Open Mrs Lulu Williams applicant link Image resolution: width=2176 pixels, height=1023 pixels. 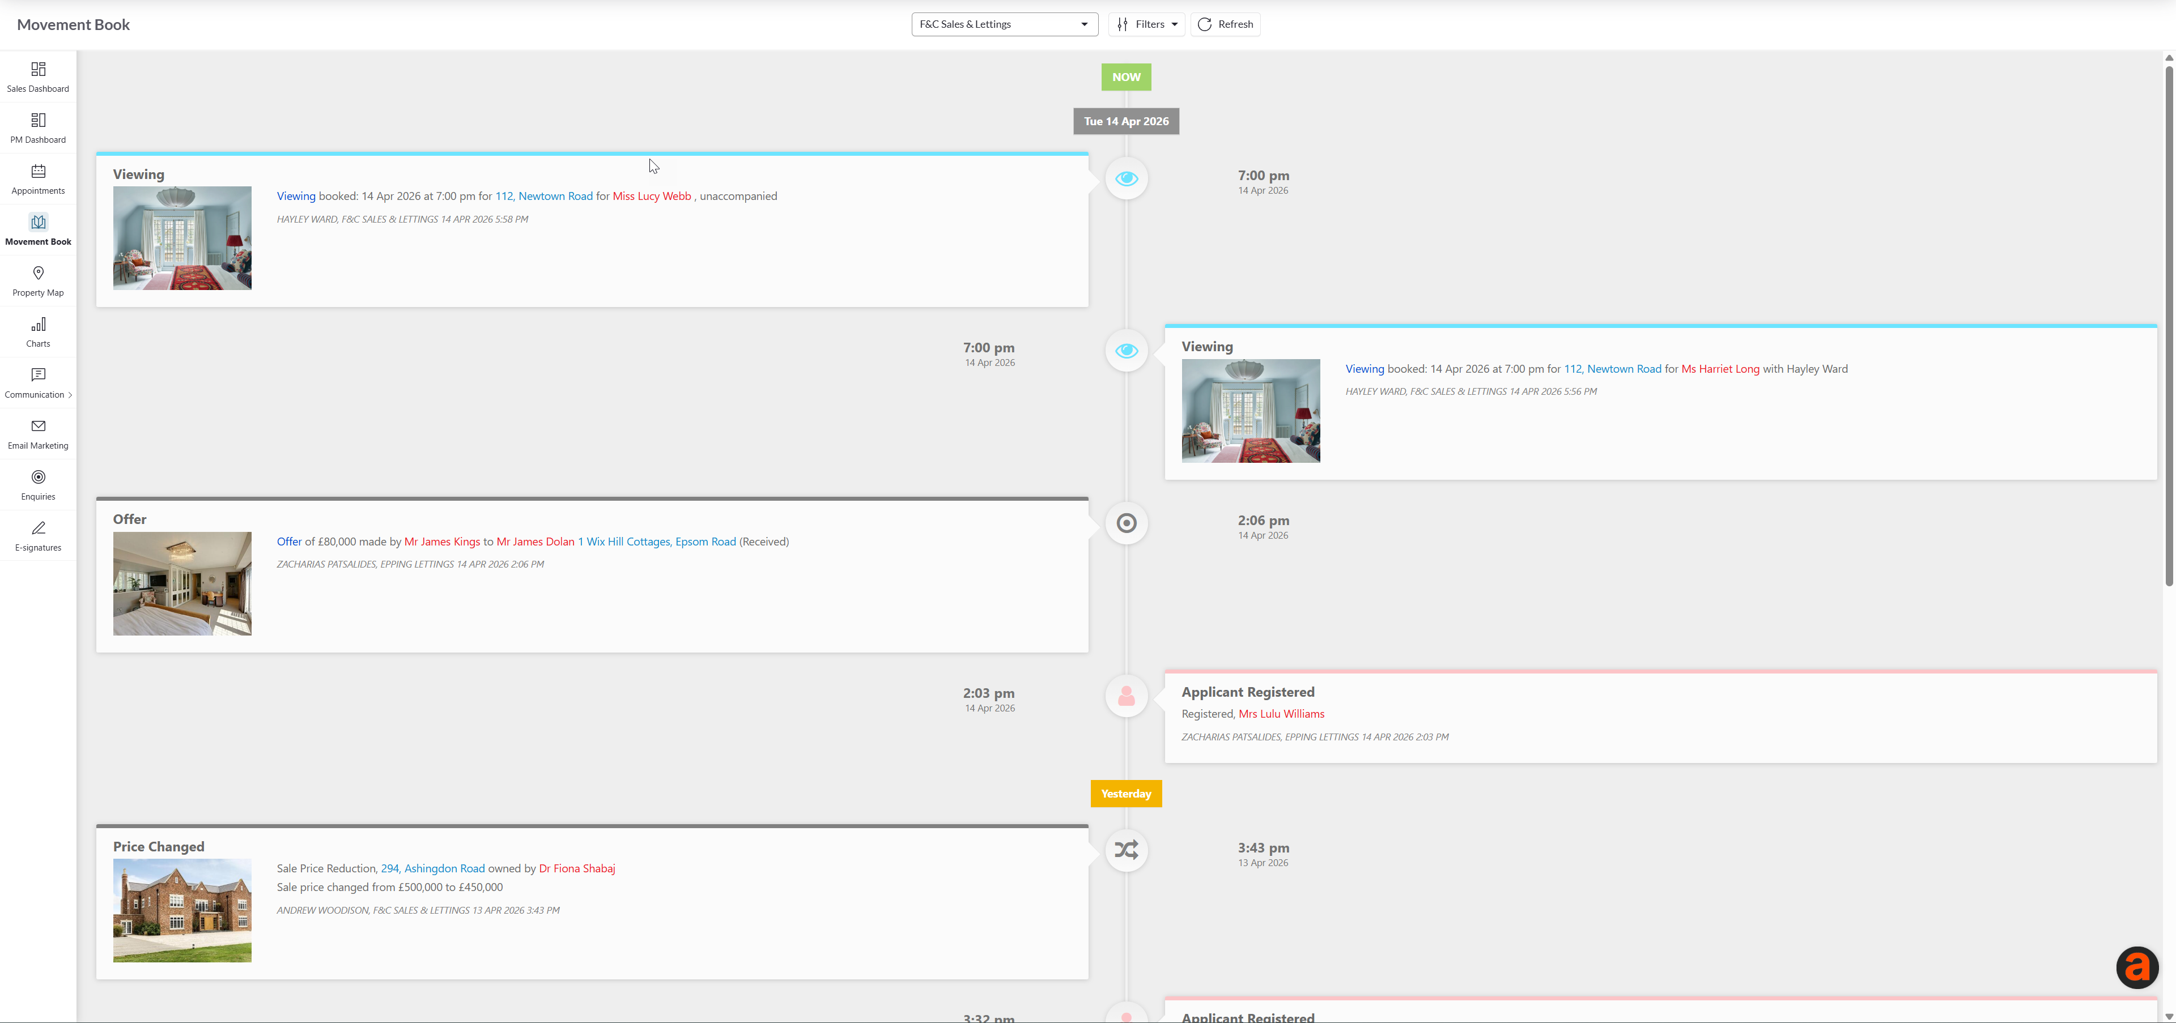pos(1281,714)
